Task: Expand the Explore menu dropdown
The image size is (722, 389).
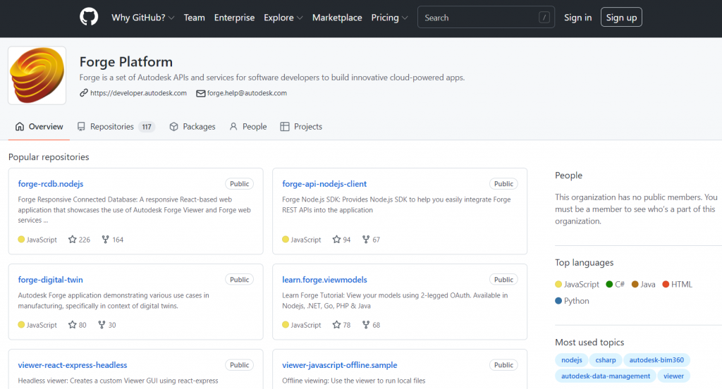Action: point(283,18)
